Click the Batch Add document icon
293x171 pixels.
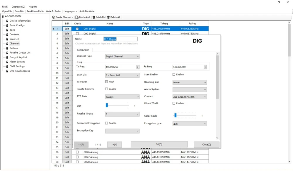(x=77, y=17)
